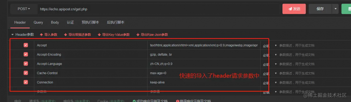Click the Accept-Language parameter name cell
The width and height of the screenshot is (351, 102).
(91, 64)
